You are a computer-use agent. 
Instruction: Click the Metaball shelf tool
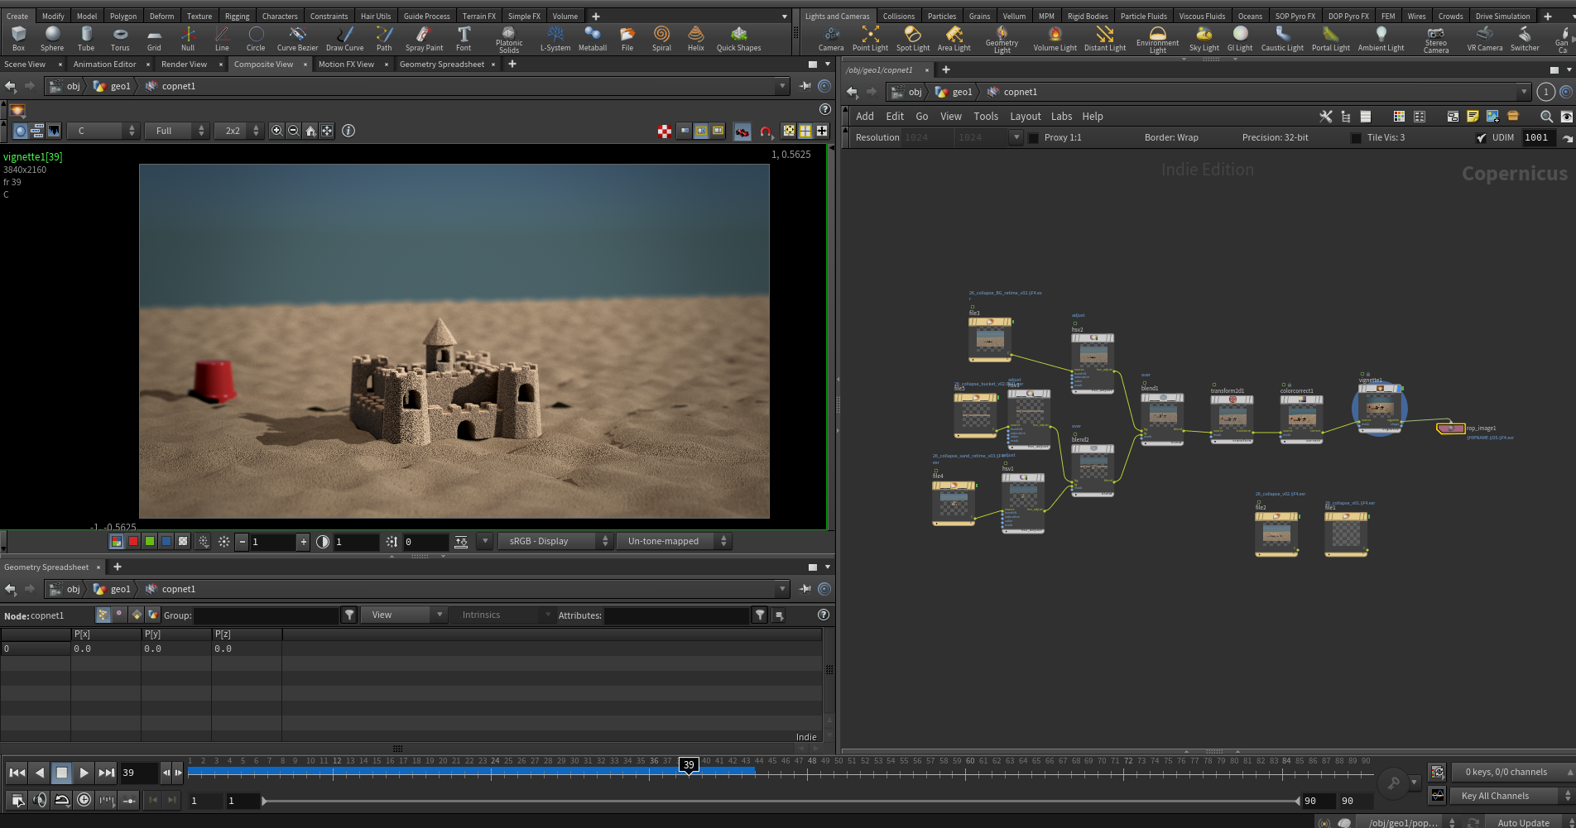pos(593,38)
